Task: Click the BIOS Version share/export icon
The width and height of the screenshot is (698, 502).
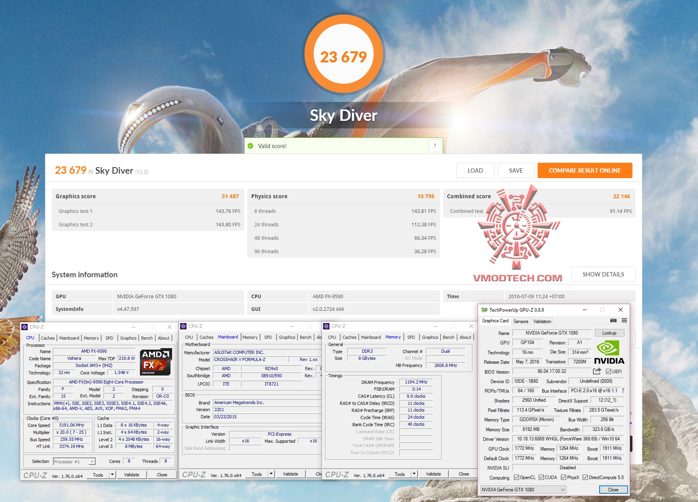Action: (x=597, y=371)
